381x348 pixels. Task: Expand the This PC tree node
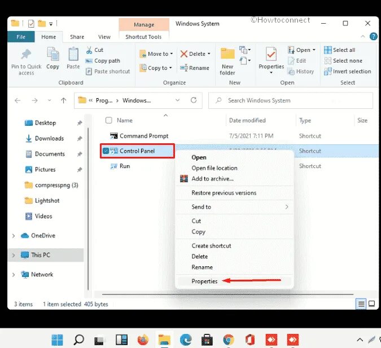[14, 256]
